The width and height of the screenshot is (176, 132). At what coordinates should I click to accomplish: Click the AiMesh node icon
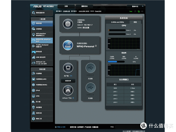click(x=68, y=90)
